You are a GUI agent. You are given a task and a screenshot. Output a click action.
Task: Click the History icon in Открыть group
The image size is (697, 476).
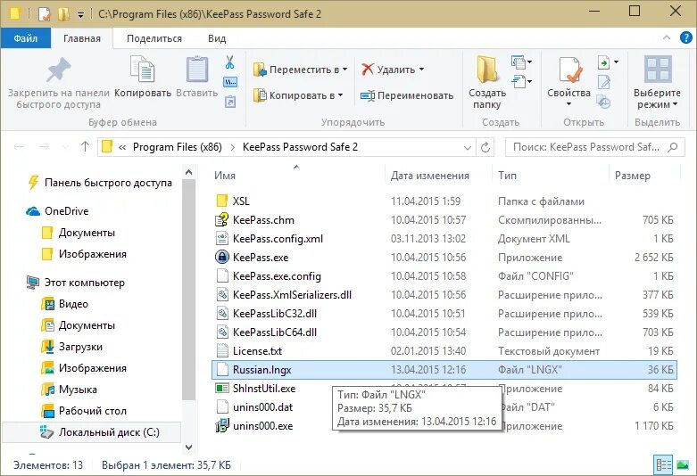click(603, 103)
